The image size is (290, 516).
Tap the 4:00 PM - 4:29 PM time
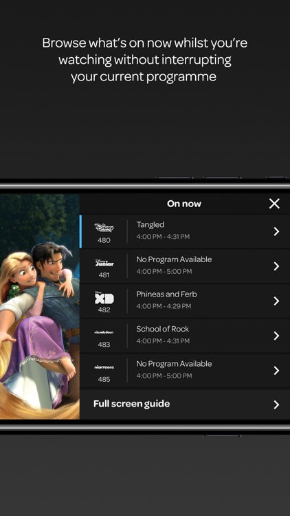click(x=164, y=306)
